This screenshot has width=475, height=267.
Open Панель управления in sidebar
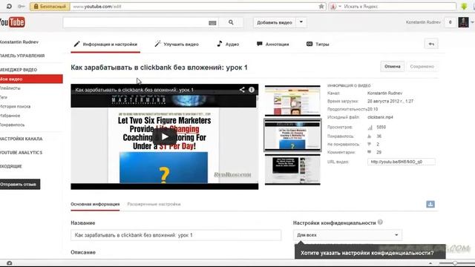click(x=22, y=56)
